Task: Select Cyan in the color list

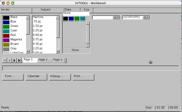Action: [x=14, y=31]
